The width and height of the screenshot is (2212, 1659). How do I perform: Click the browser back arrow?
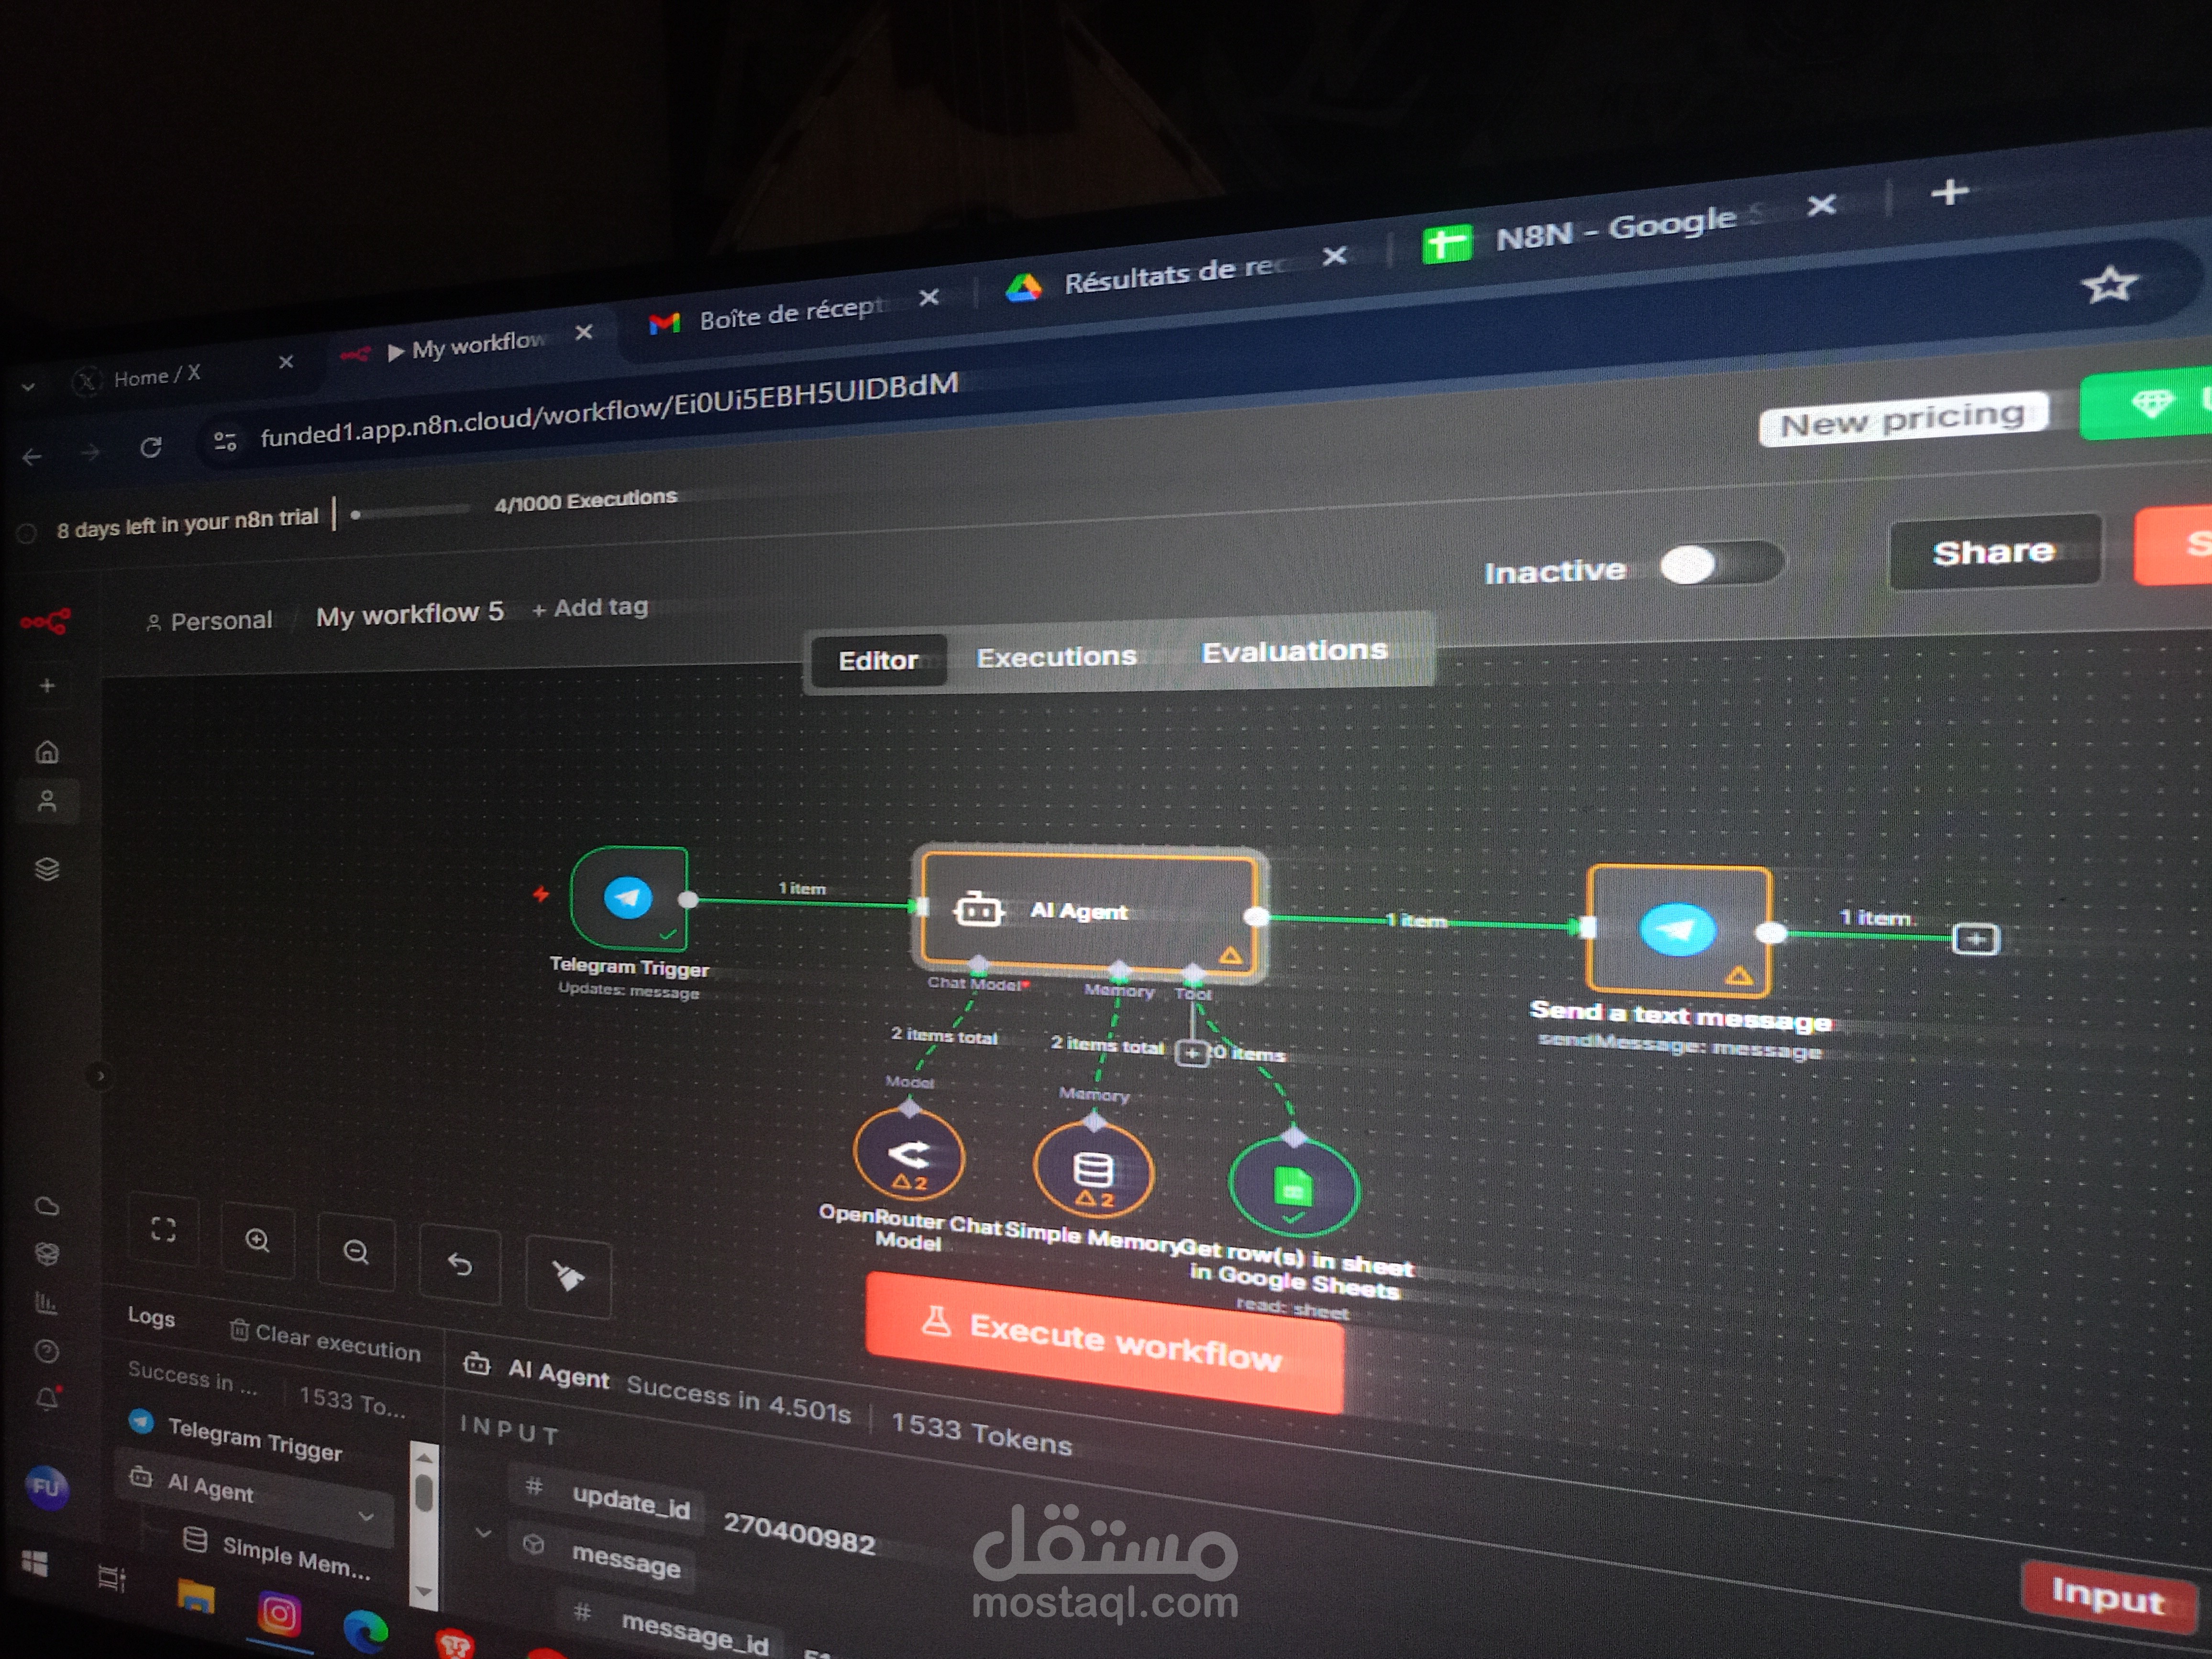click(x=32, y=457)
